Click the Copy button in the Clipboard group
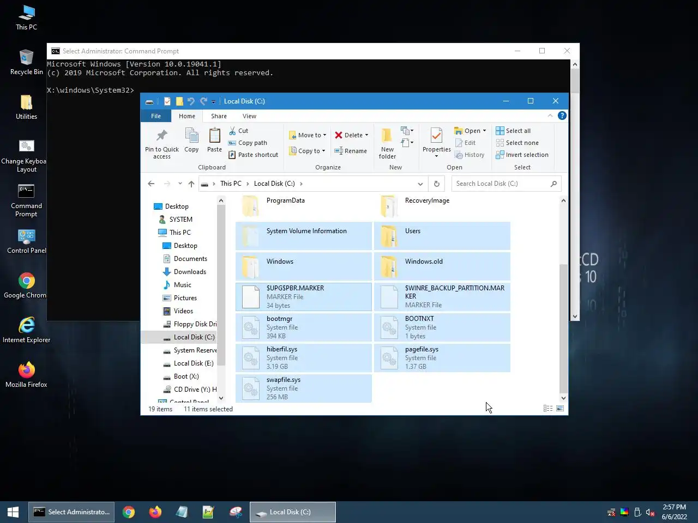698x523 pixels. pyautogui.click(x=191, y=141)
